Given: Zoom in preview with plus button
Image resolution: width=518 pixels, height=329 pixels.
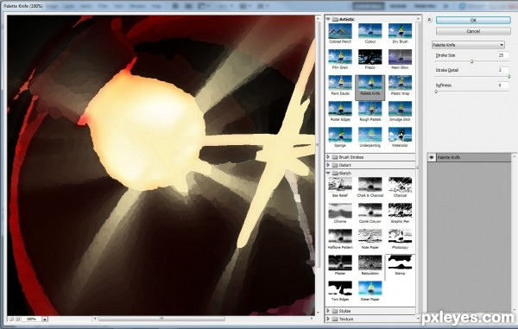Looking at the screenshot, I should coord(17,320).
